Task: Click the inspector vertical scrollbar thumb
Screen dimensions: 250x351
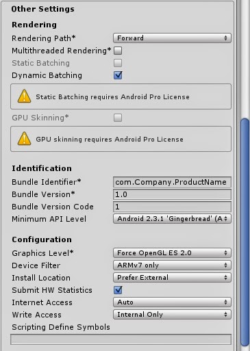Action: pos(245,232)
